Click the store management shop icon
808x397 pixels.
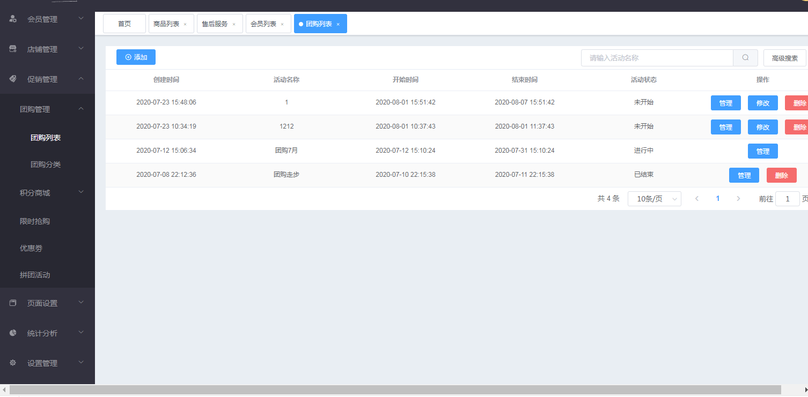point(13,49)
